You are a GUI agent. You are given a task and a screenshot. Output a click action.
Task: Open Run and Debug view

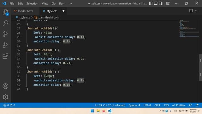click(x=5, y=45)
